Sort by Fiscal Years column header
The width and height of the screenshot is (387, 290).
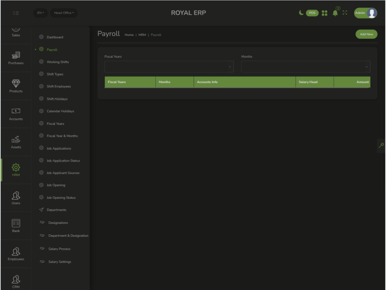point(130,82)
